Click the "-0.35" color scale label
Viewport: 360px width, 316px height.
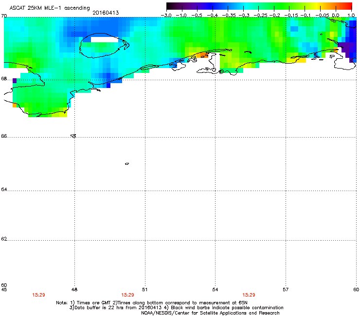point(229,16)
